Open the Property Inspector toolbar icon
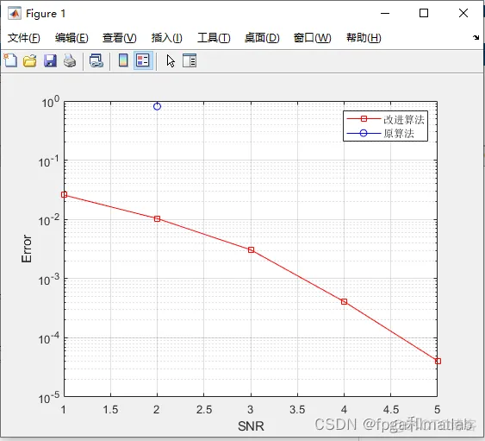The height and width of the screenshot is (441, 485). [x=190, y=60]
